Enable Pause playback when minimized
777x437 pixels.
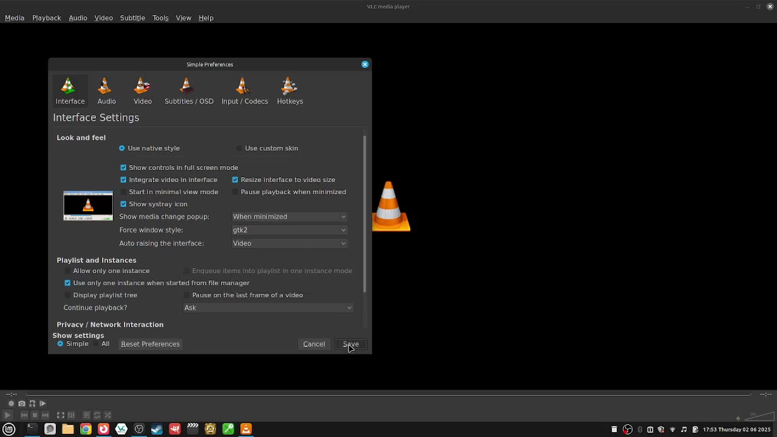(x=289, y=192)
